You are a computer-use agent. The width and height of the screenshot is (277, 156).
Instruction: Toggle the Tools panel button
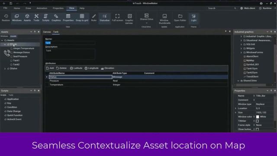(x=36, y=18)
